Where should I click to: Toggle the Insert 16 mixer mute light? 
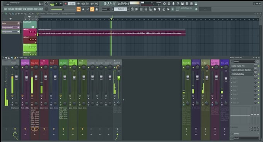(x=114, y=68)
